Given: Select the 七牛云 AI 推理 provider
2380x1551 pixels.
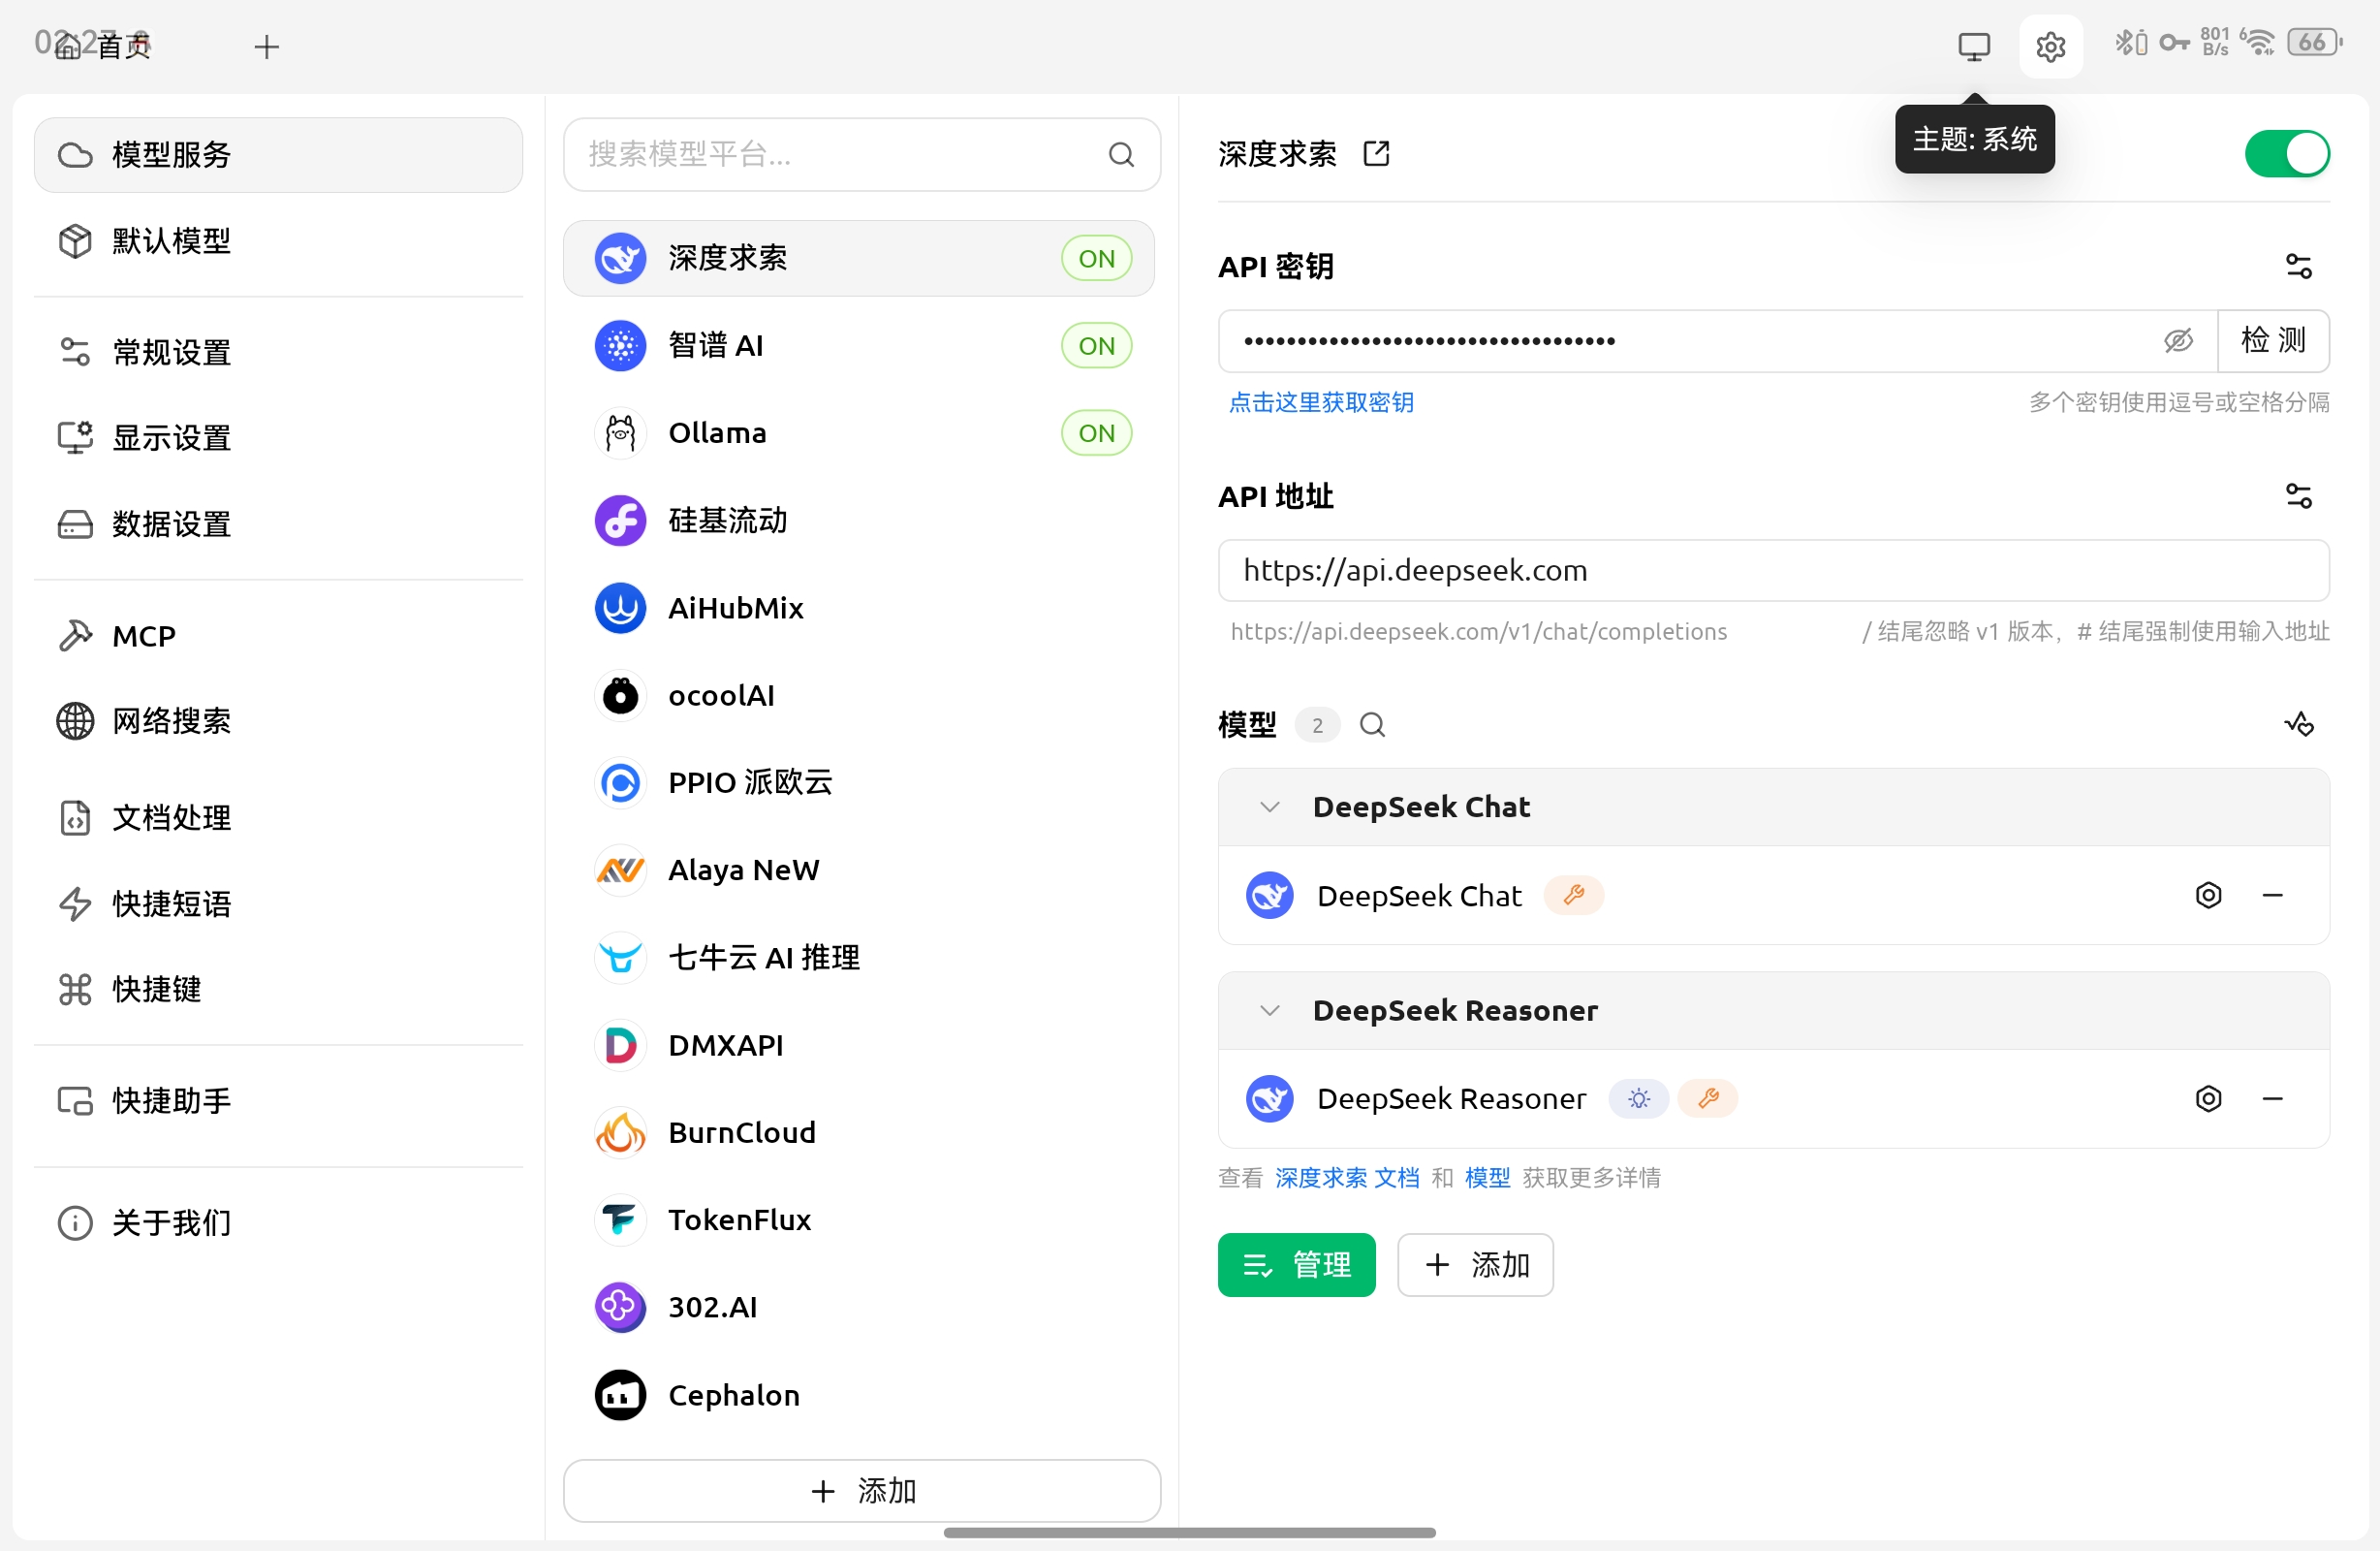Looking at the screenshot, I should click(x=858, y=958).
